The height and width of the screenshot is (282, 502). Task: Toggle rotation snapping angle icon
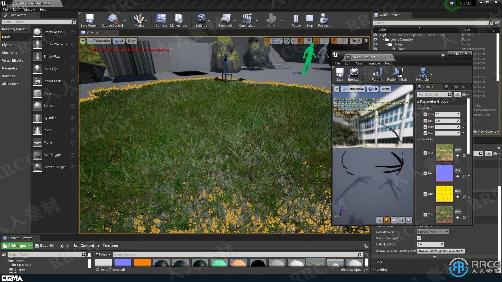click(x=316, y=41)
